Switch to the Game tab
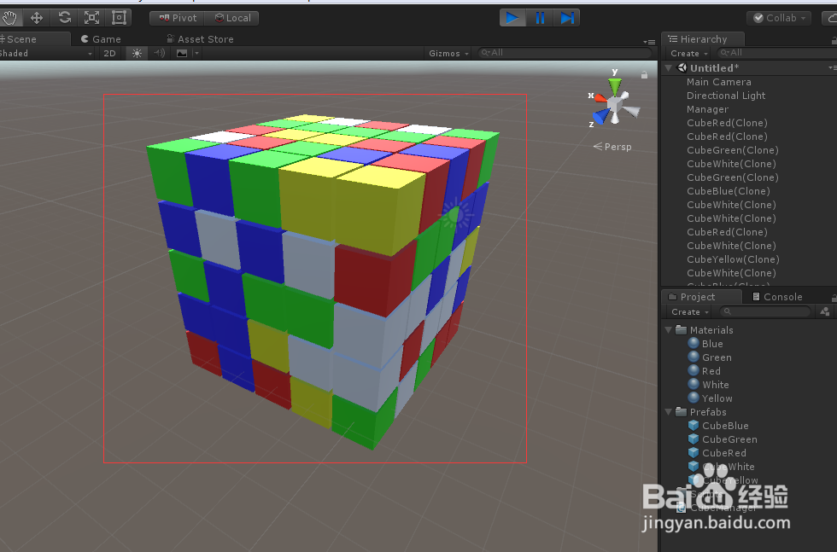Viewport: 837px width, 552px height. tap(101, 39)
